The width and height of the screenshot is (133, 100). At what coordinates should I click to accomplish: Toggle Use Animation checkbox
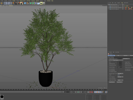(118, 69)
